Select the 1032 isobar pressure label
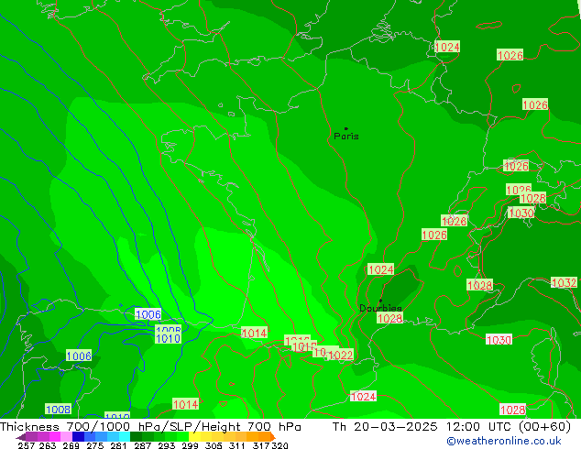Viewport: 581px width, 449px height. (x=564, y=282)
